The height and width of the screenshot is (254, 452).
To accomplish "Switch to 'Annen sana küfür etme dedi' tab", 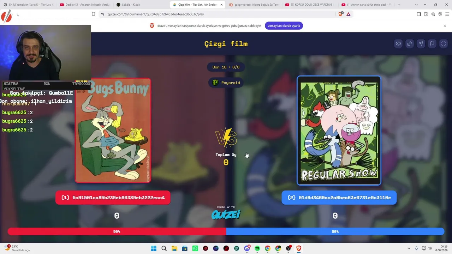I will click(x=367, y=5).
